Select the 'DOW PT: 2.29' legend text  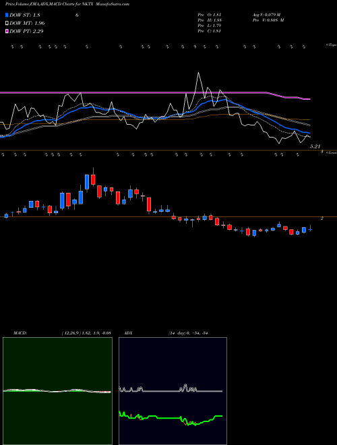coord(26,31)
